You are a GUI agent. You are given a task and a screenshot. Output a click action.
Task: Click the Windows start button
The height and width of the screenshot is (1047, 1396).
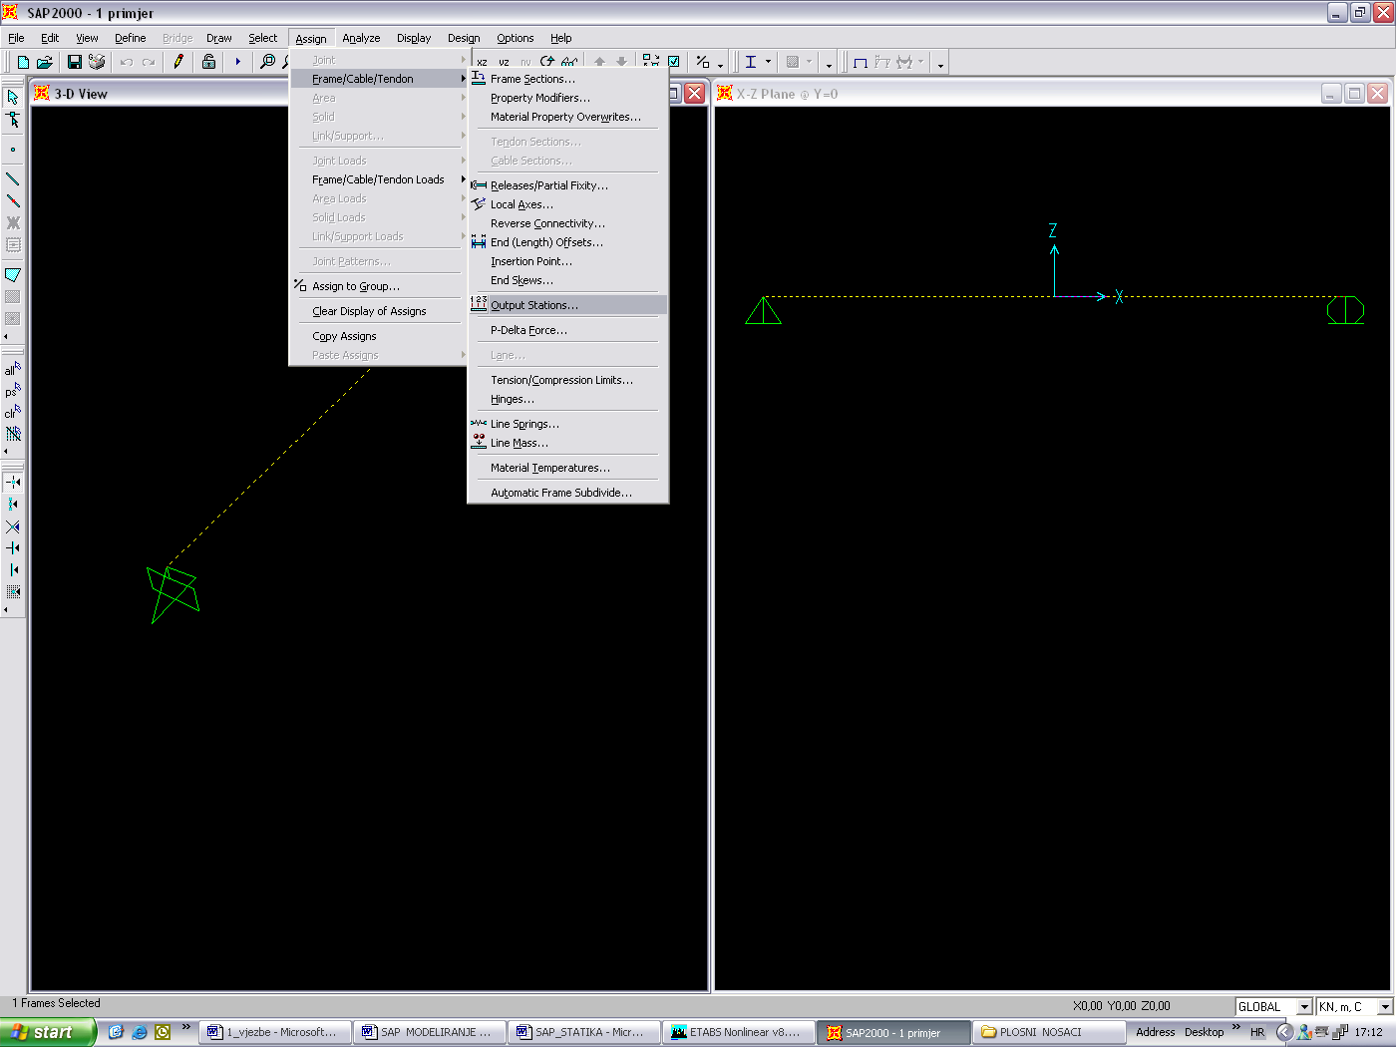pos(47,1032)
